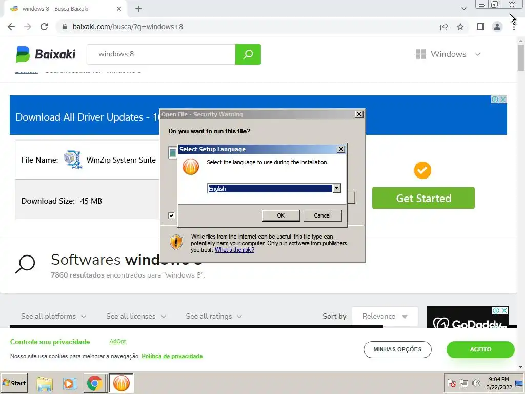Image resolution: width=525 pixels, height=394 pixels.
Task: Reload the Baixaki page
Action: pyautogui.click(x=44, y=27)
